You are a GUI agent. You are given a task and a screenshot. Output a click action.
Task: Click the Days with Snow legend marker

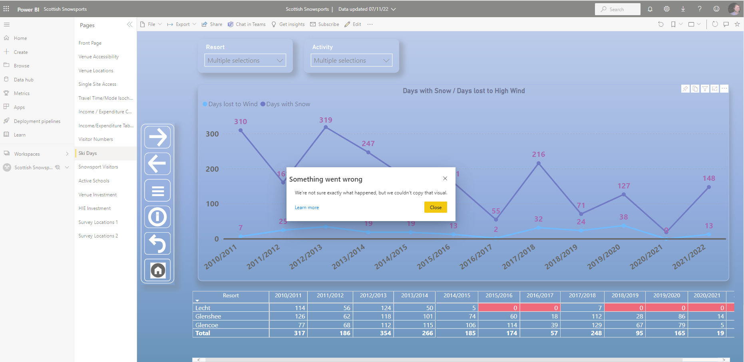[263, 104]
